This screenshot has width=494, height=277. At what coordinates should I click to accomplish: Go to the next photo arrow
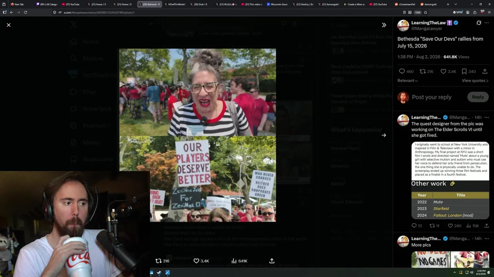point(384,135)
